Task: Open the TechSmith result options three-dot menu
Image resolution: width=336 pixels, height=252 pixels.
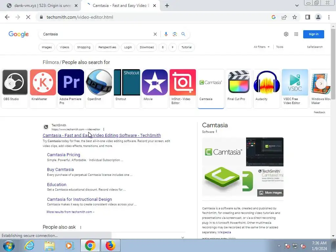Action: point(104,129)
